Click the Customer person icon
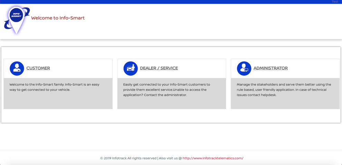The width and height of the screenshot is (342, 165). [17, 68]
